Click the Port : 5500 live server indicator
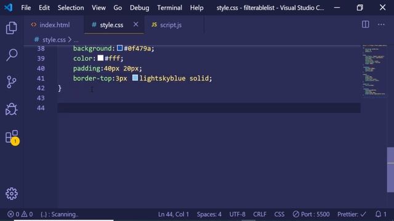Image resolution: width=394 pixels, height=221 pixels. click(311, 214)
